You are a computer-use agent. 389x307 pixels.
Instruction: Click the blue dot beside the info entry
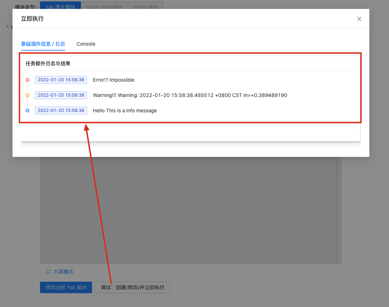(x=27, y=111)
